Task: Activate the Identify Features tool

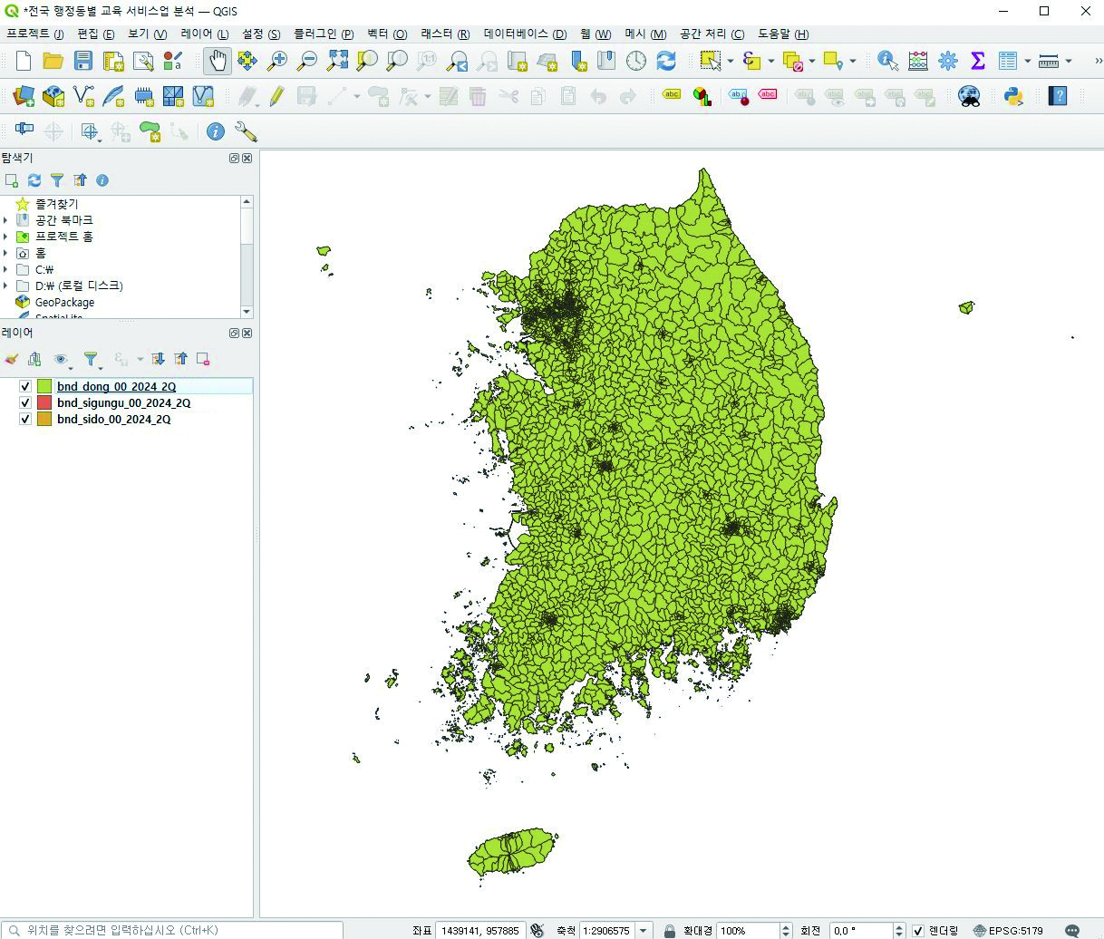Action: (x=887, y=61)
